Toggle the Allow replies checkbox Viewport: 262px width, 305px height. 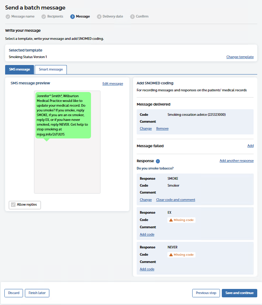14,205
